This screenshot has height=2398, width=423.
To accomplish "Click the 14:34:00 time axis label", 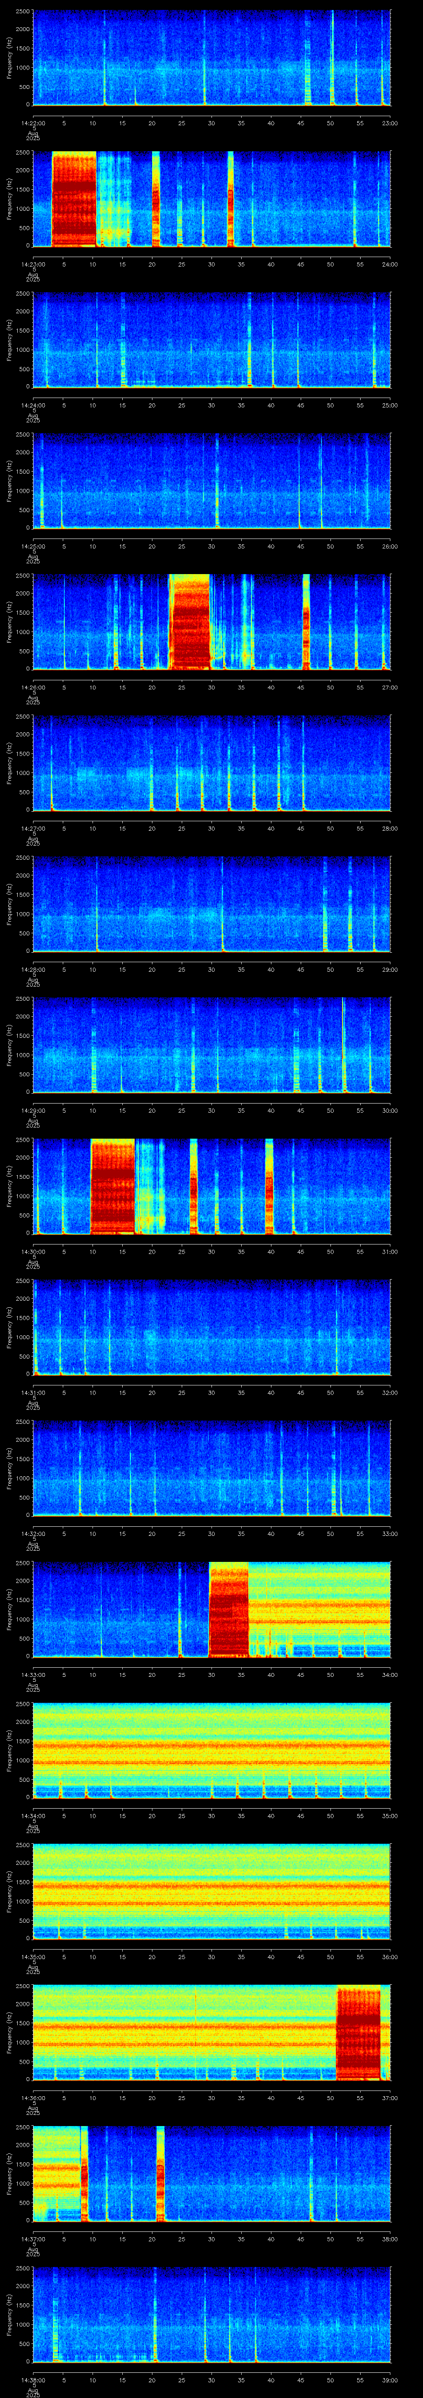I will (x=33, y=1815).
